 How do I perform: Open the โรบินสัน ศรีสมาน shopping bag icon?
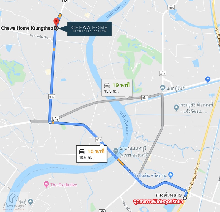[x=170, y=175]
